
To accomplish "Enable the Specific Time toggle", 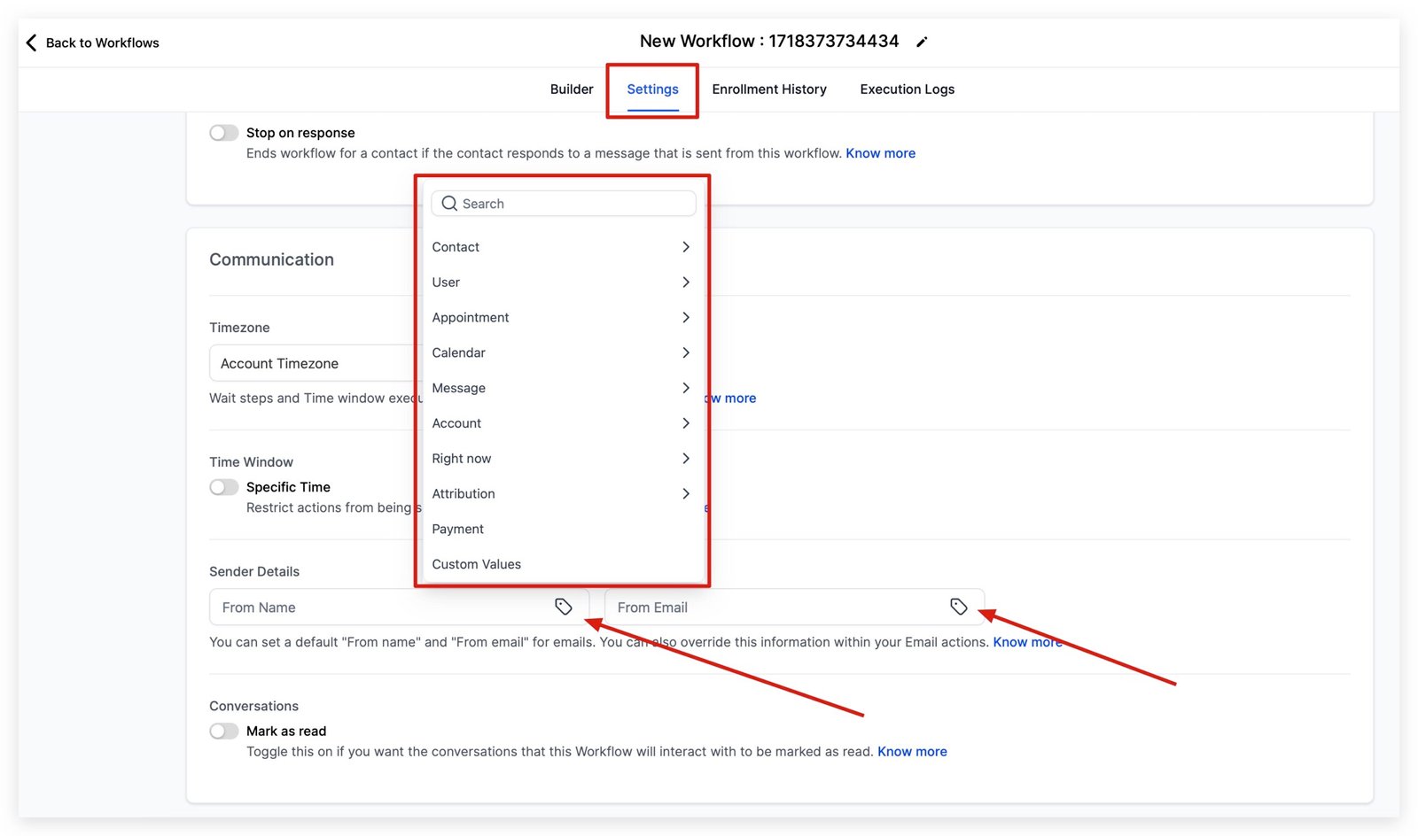I will (224, 487).
